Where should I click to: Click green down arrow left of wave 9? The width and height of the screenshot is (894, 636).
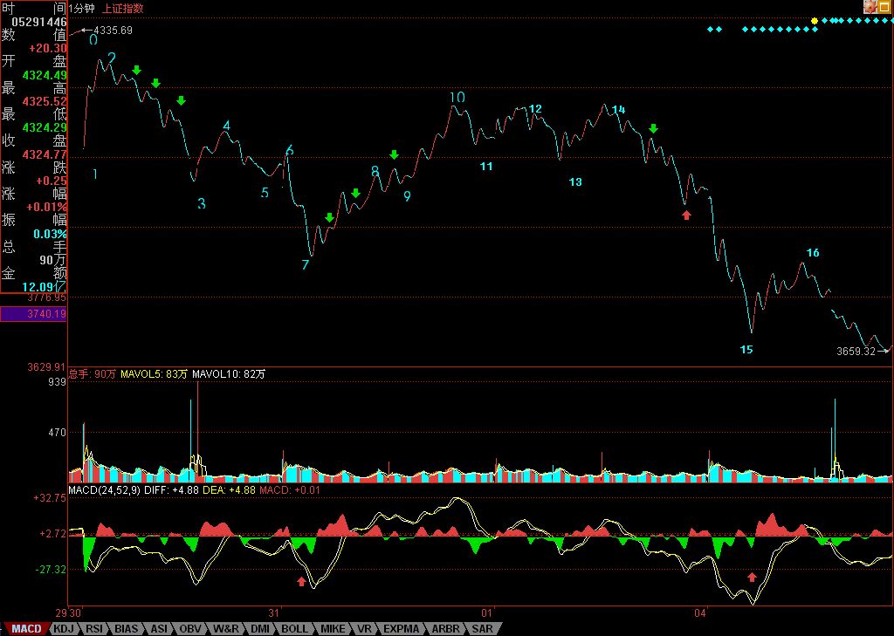(x=394, y=155)
